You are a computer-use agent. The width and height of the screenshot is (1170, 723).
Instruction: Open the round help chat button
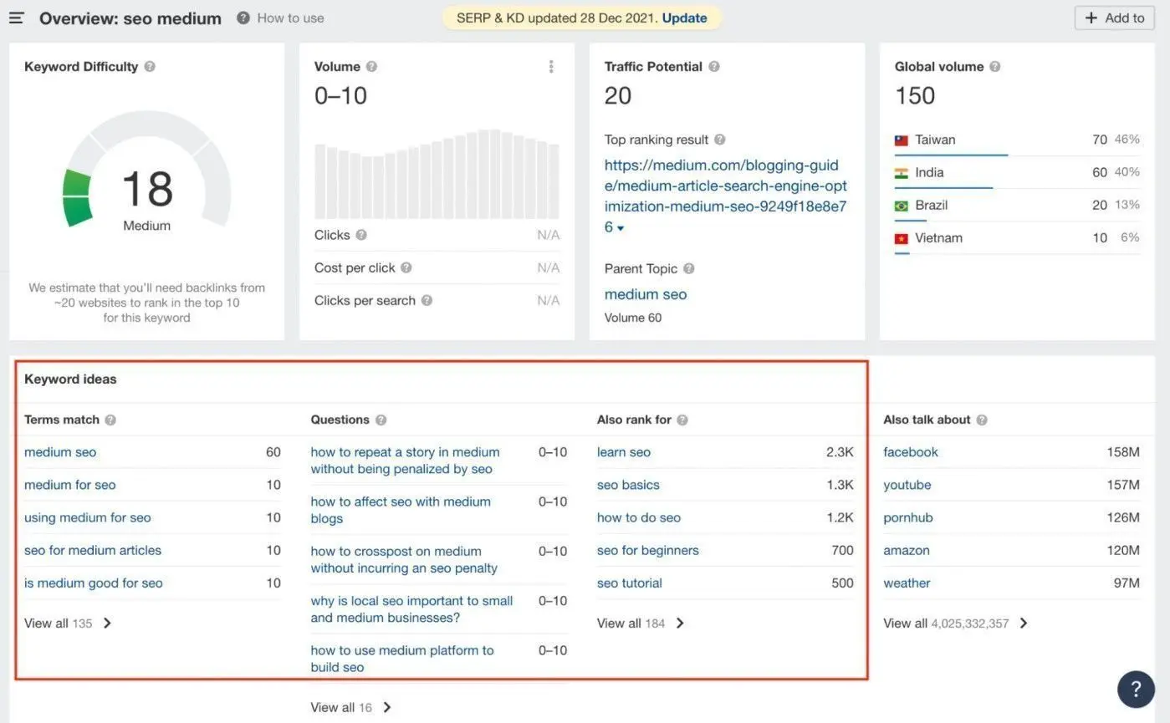coord(1136,689)
